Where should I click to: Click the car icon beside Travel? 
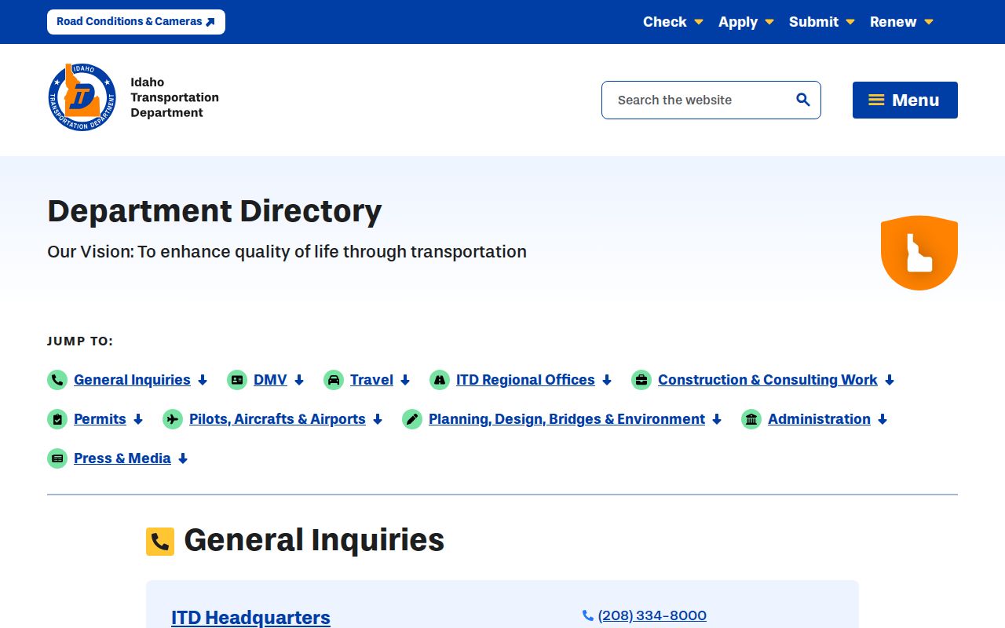click(334, 380)
